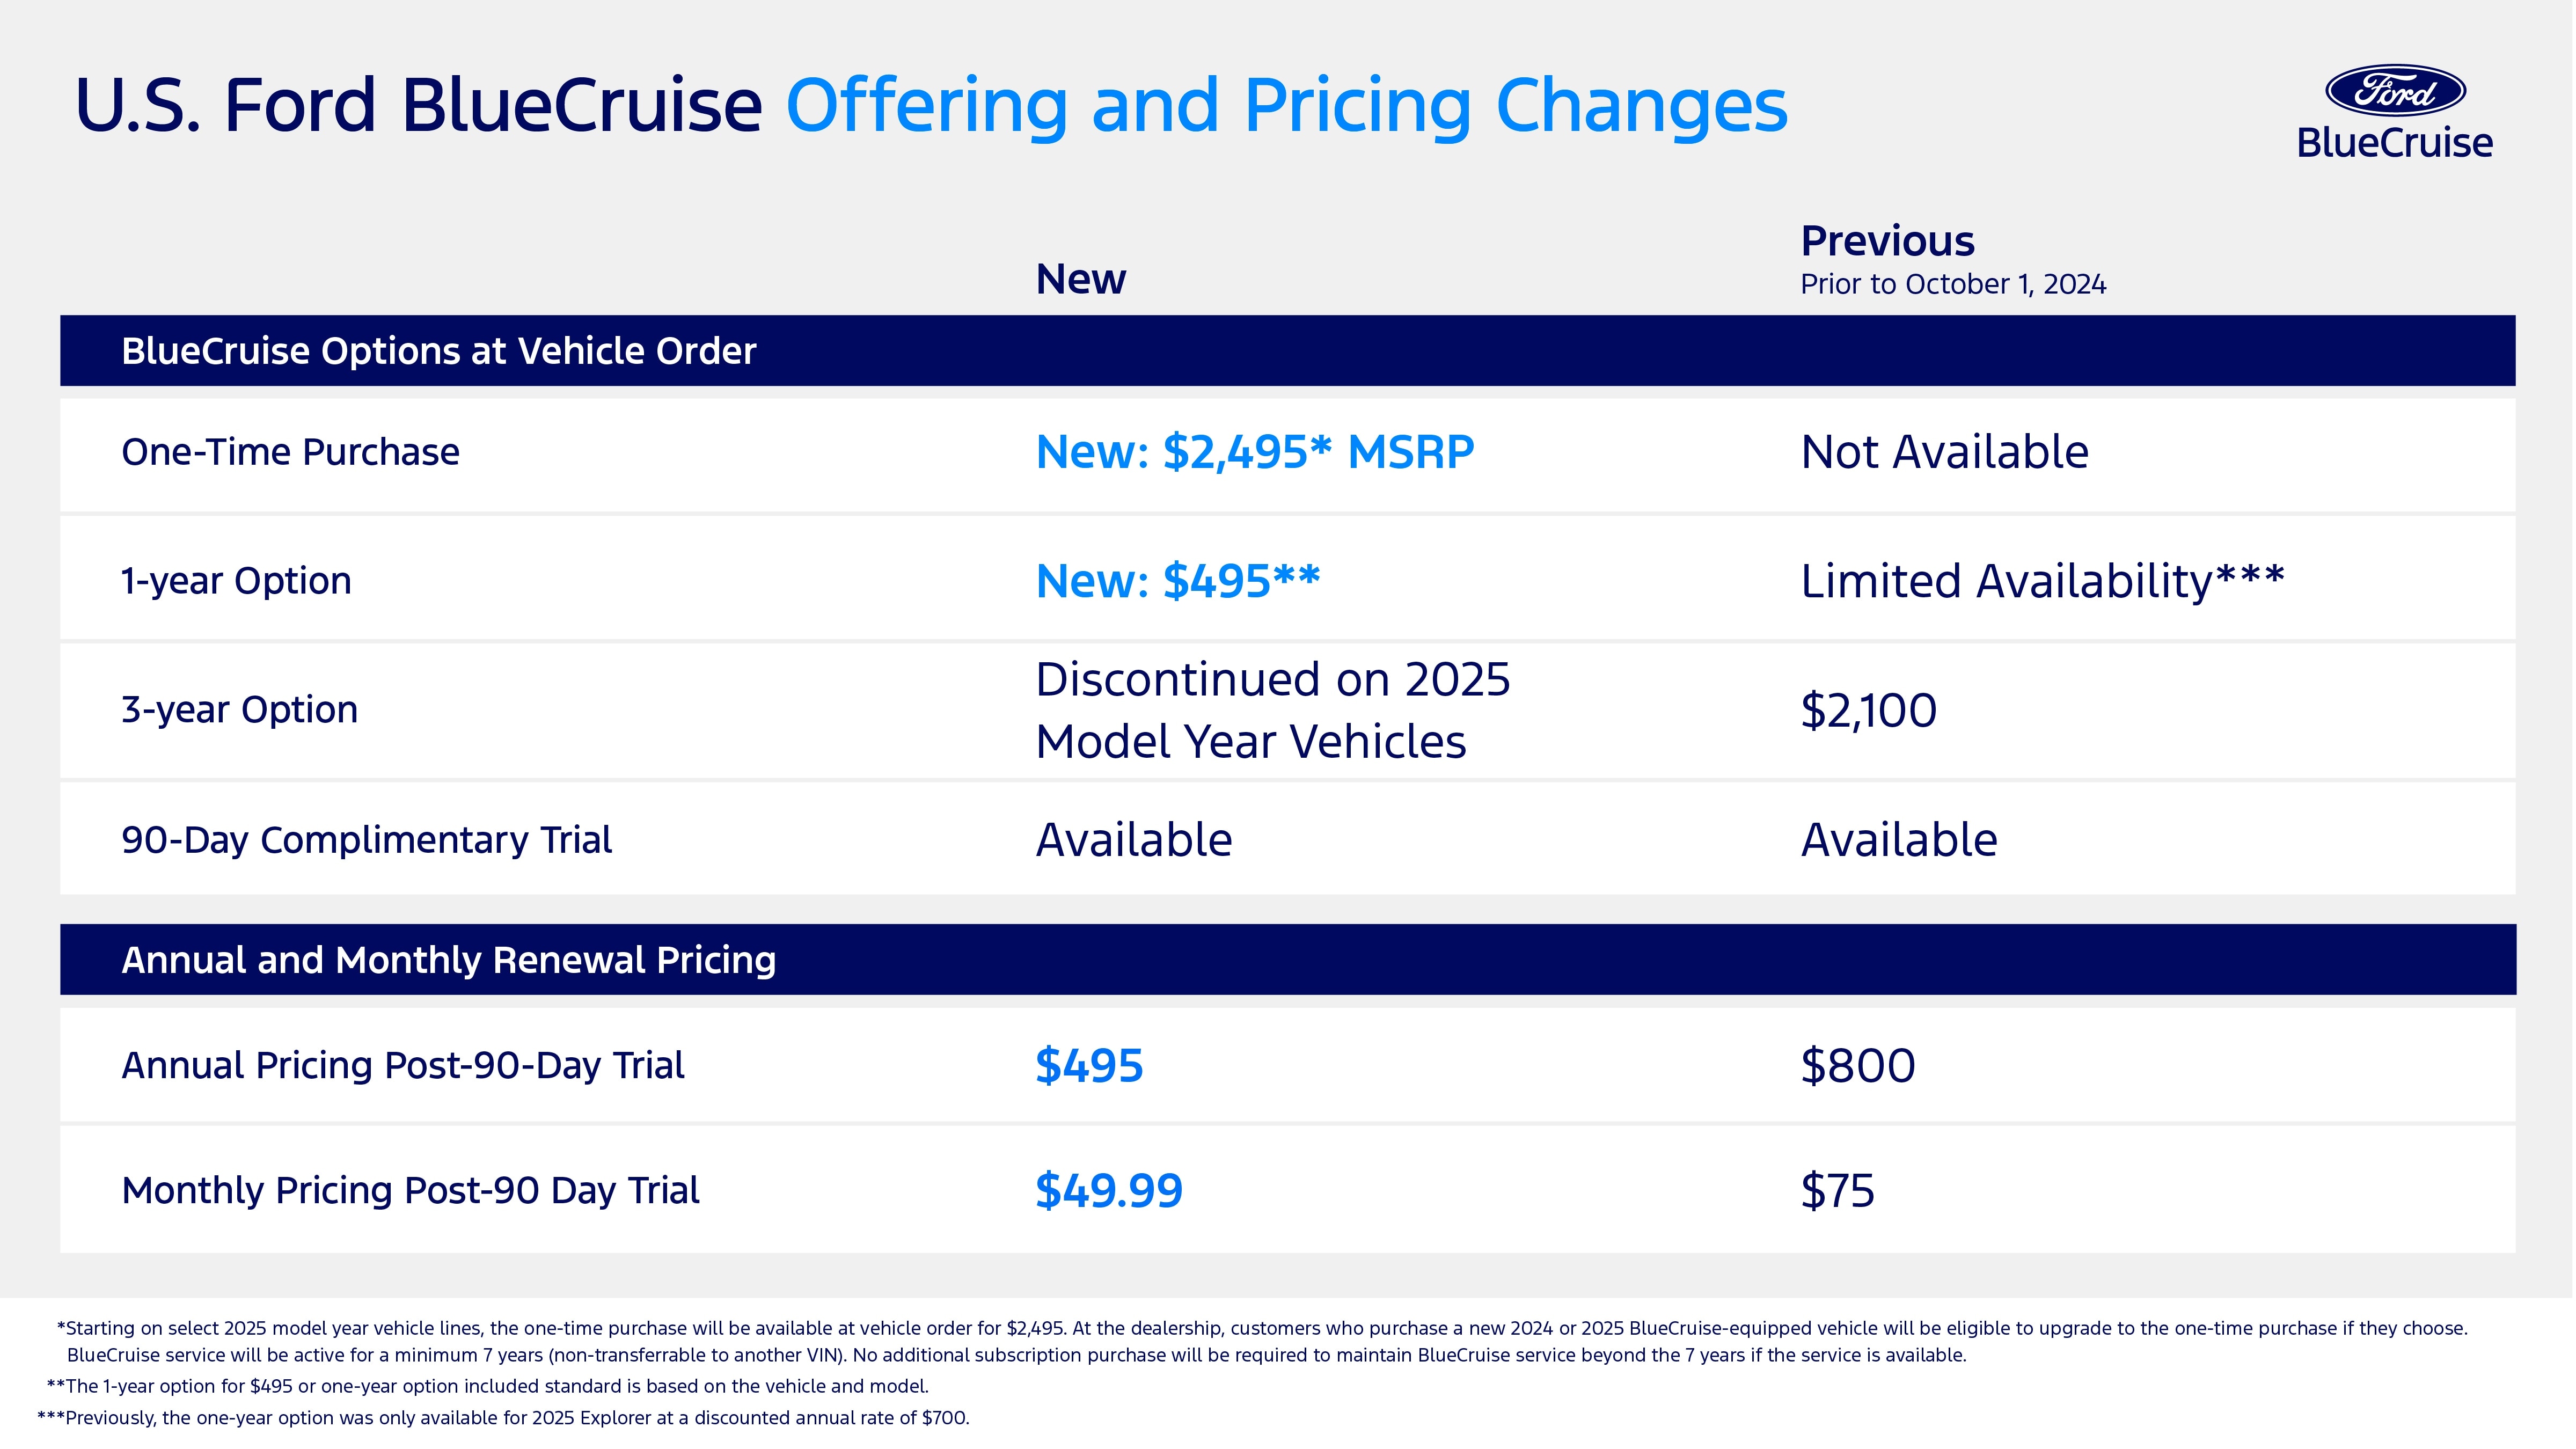Click the $495 annual price in blue

[1089, 1065]
